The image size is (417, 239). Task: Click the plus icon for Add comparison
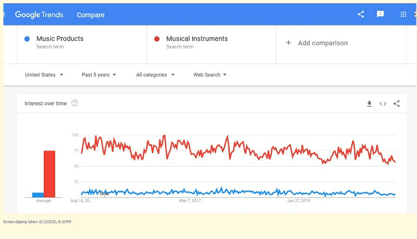click(x=288, y=43)
